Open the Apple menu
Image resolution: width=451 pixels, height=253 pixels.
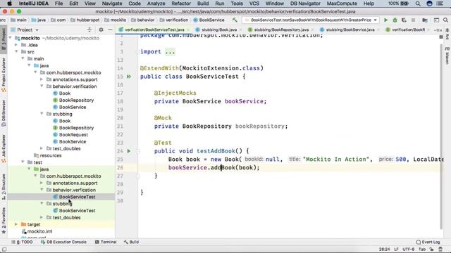coord(9,4)
